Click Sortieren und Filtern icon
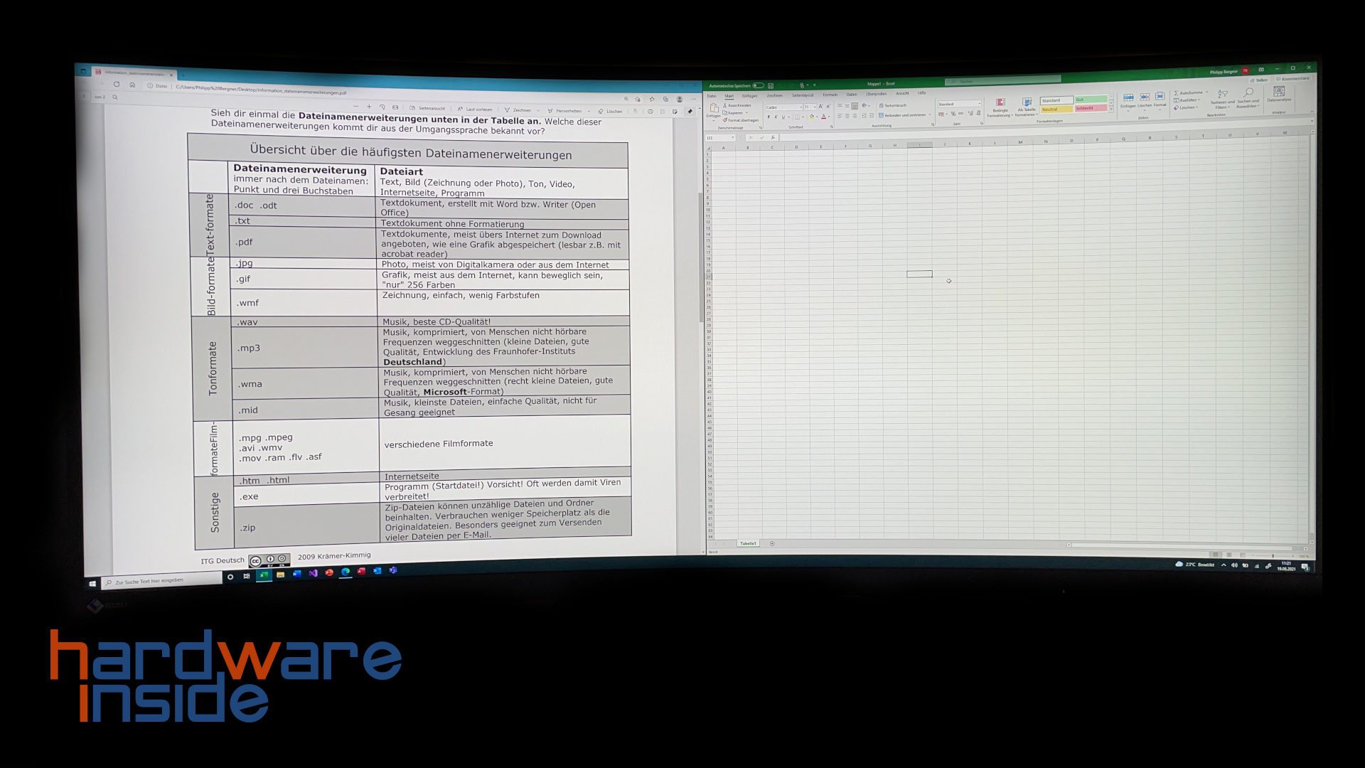The height and width of the screenshot is (768, 1365). point(1223,94)
